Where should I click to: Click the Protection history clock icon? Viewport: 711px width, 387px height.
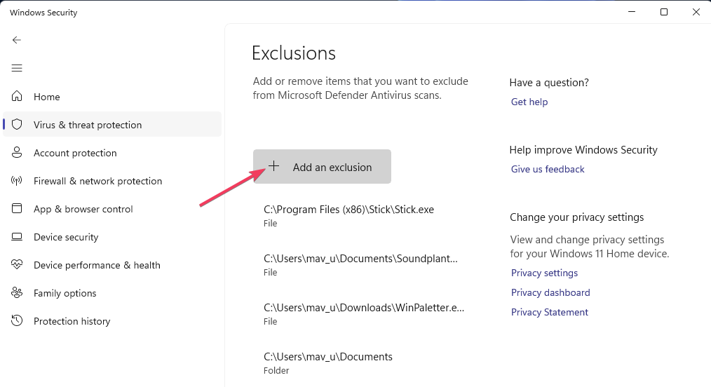(18, 321)
